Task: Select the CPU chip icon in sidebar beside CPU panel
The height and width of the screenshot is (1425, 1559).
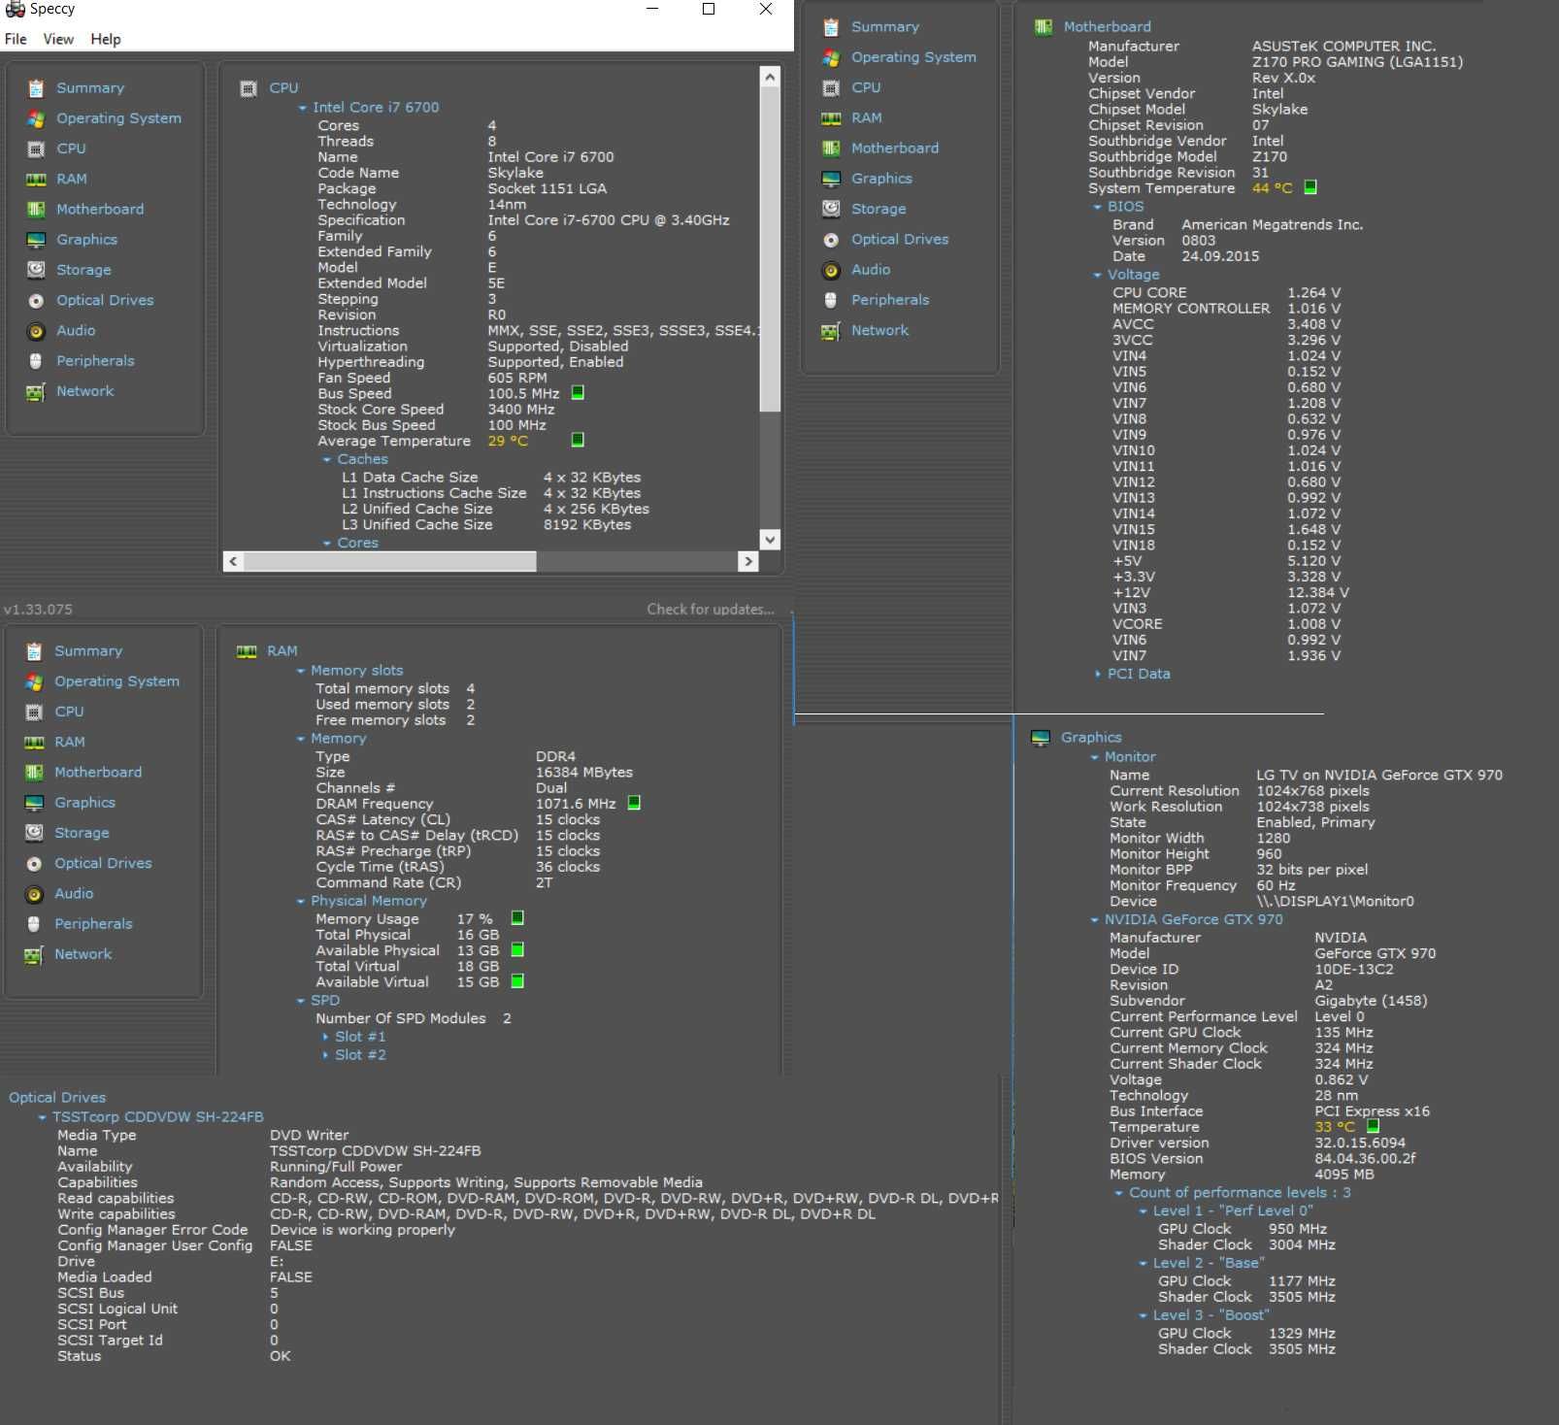Action: [x=36, y=149]
